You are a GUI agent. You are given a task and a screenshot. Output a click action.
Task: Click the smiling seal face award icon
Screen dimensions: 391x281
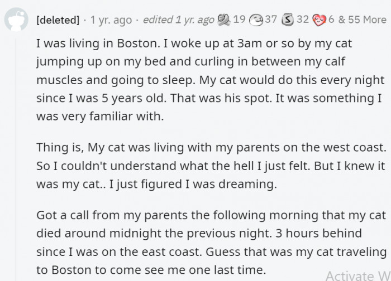pos(256,20)
